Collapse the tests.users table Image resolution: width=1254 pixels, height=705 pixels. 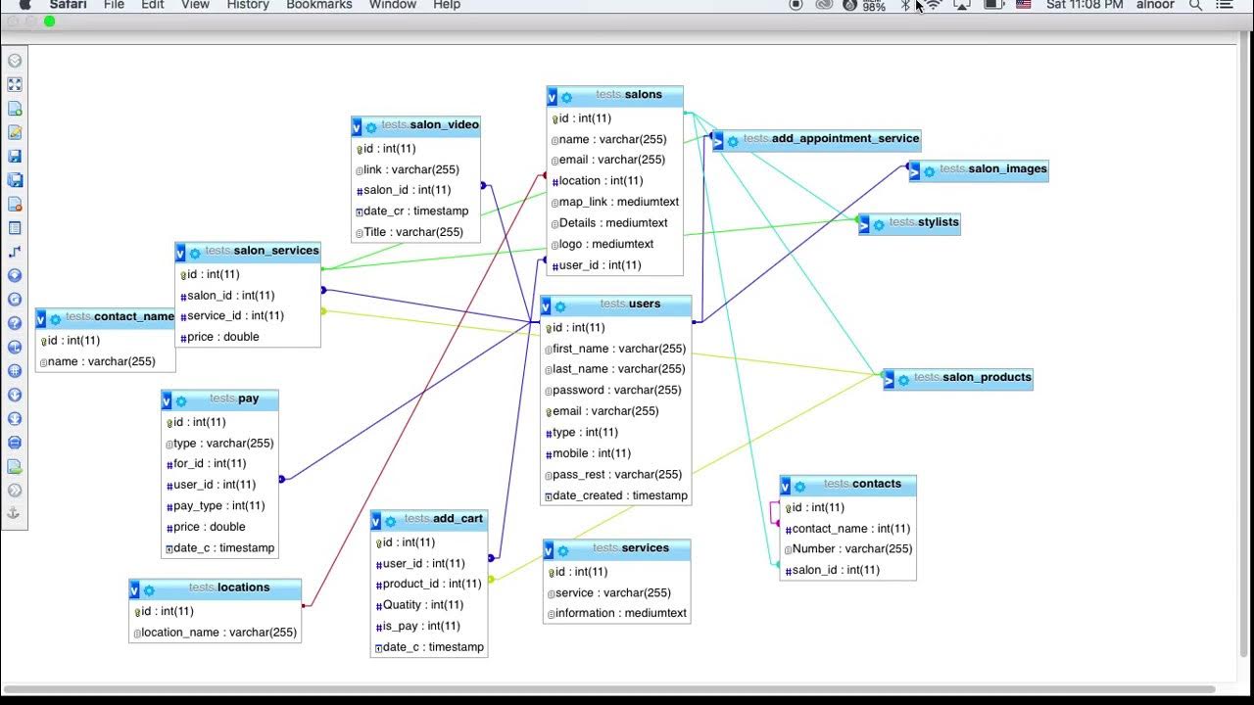(x=547, y=305)
